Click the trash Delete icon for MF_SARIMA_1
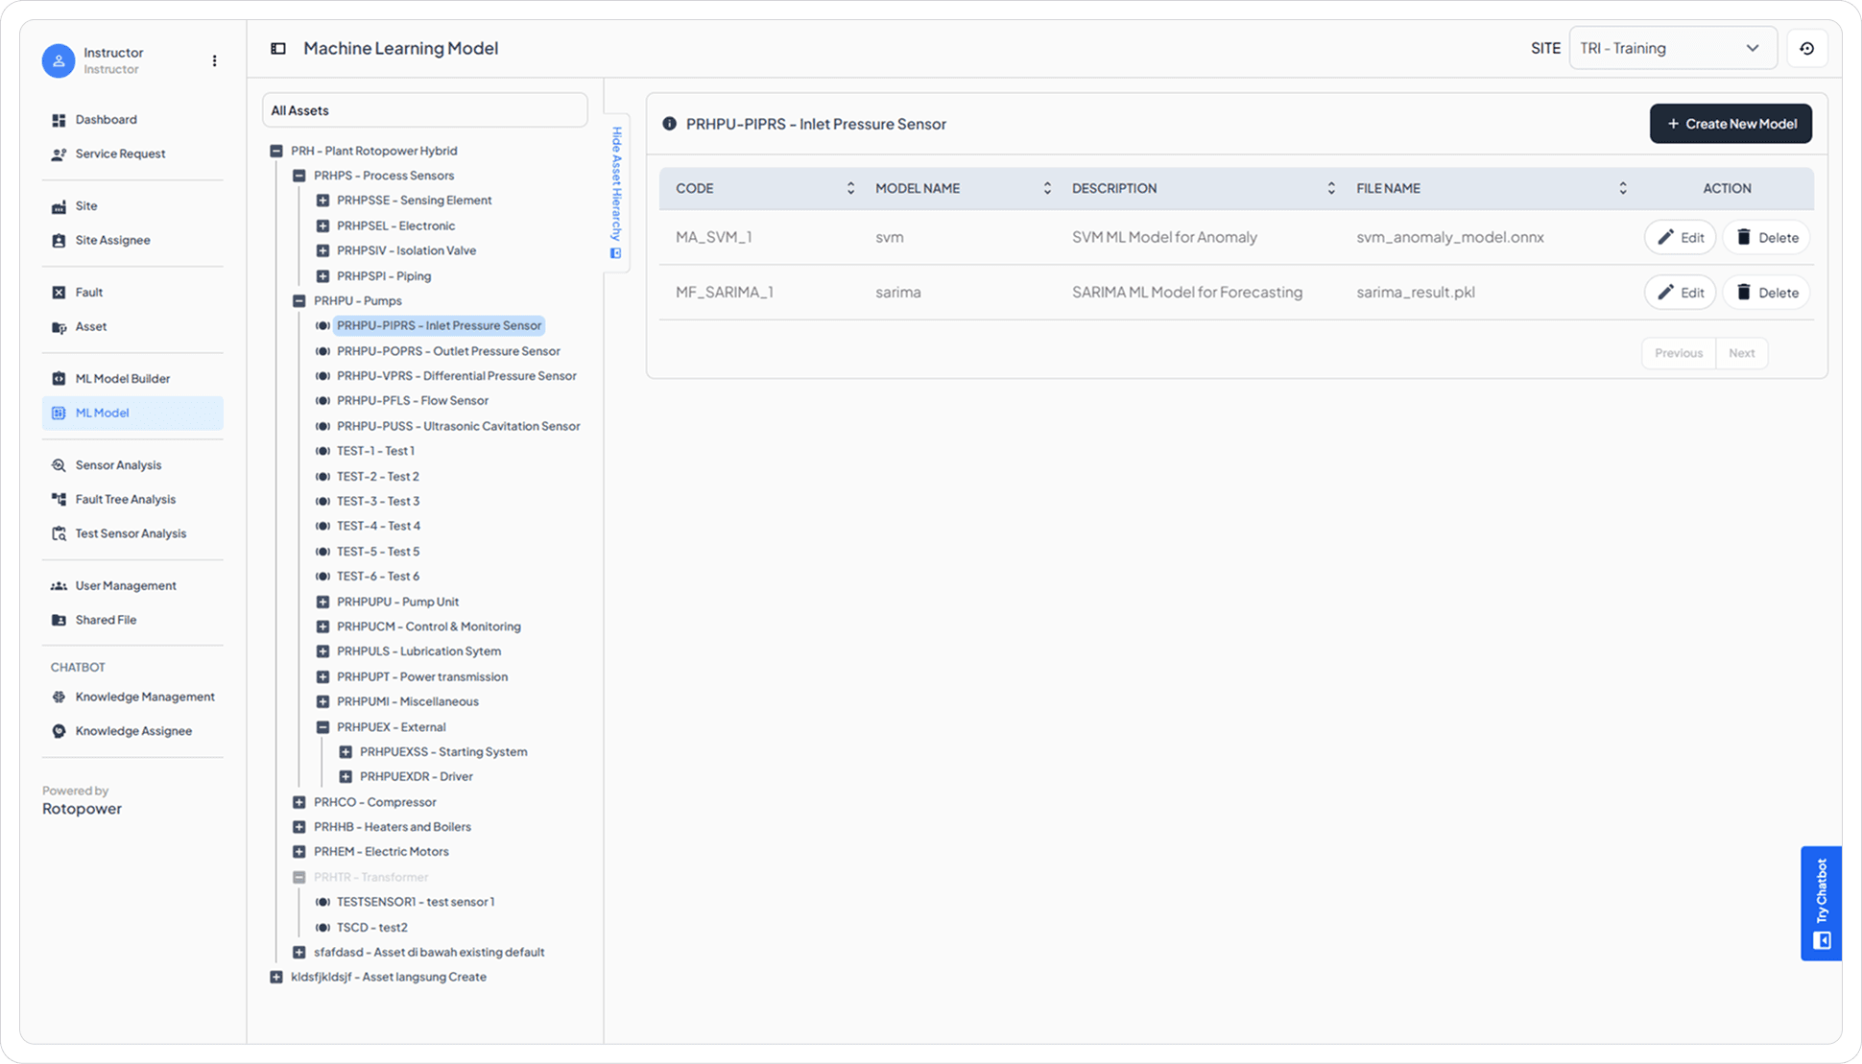The height and width of the screenshot is (1064, 1862). coord(1744,292)
